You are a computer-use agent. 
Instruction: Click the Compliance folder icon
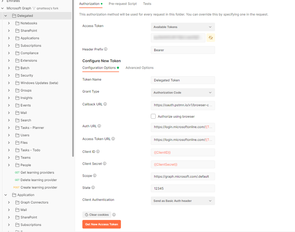point(17,53)
